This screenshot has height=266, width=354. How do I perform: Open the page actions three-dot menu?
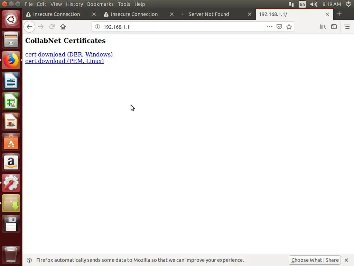pyautogui.click(x=269, y=27)
